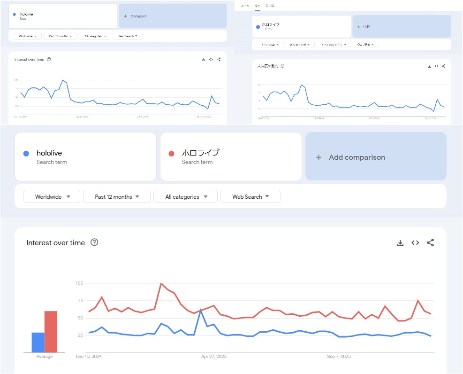Click the share icon in top-right chart
The width and height of the screenshot is (463, 374).
point(443,66)
